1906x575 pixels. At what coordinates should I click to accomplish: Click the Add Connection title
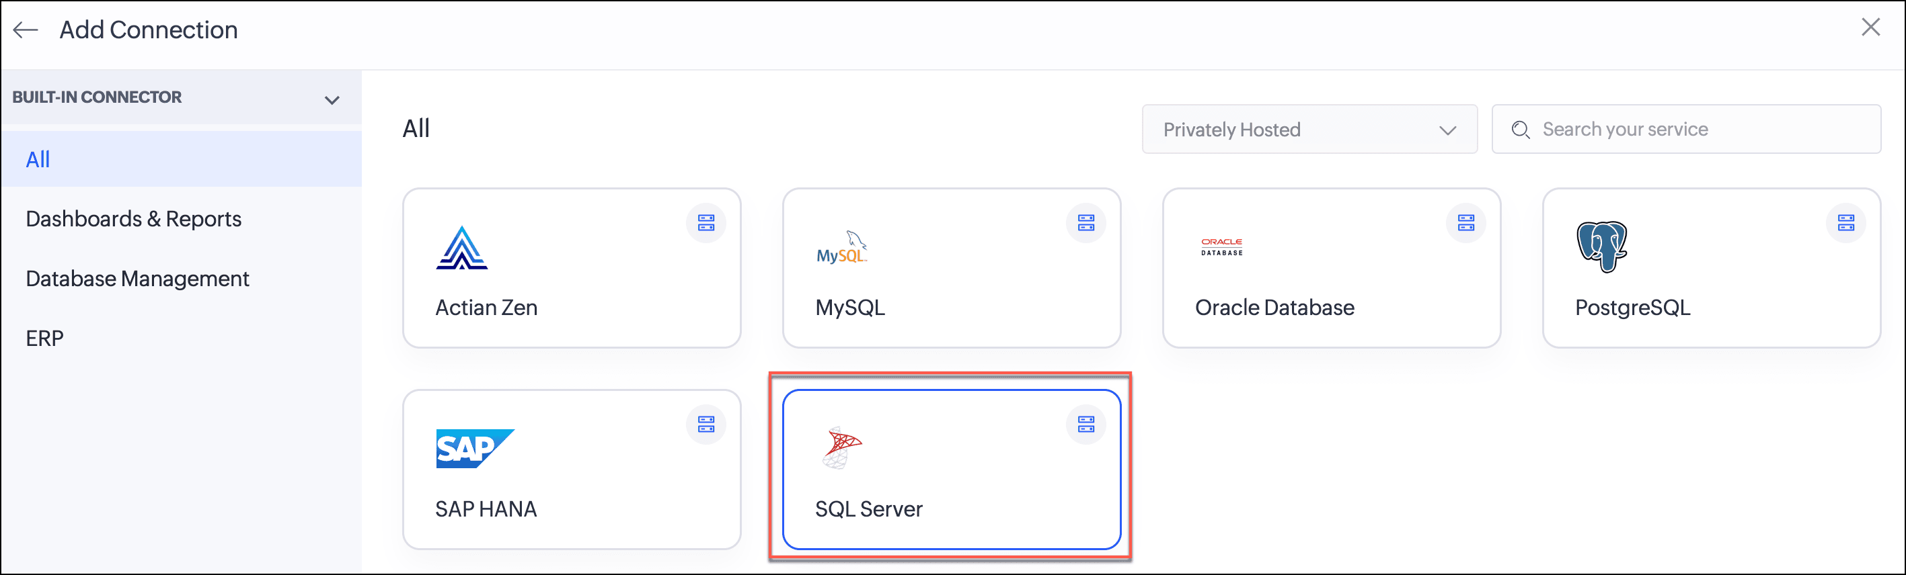(149, 30)
